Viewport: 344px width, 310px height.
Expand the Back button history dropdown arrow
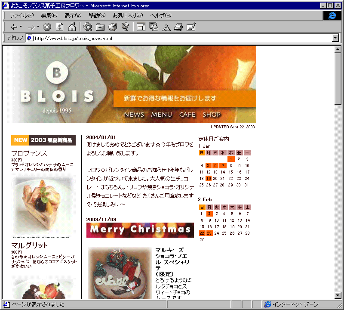pos(21,27)
